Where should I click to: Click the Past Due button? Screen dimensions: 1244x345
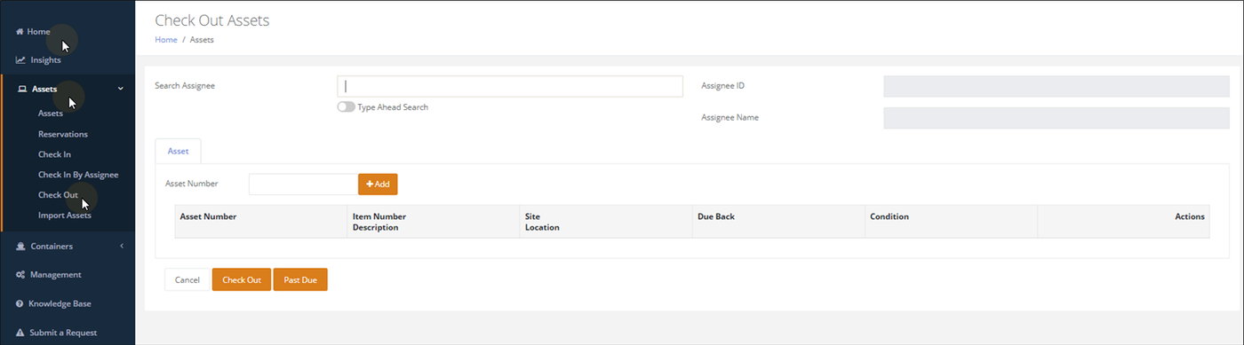pyautogui.click(x=300, y=279)
